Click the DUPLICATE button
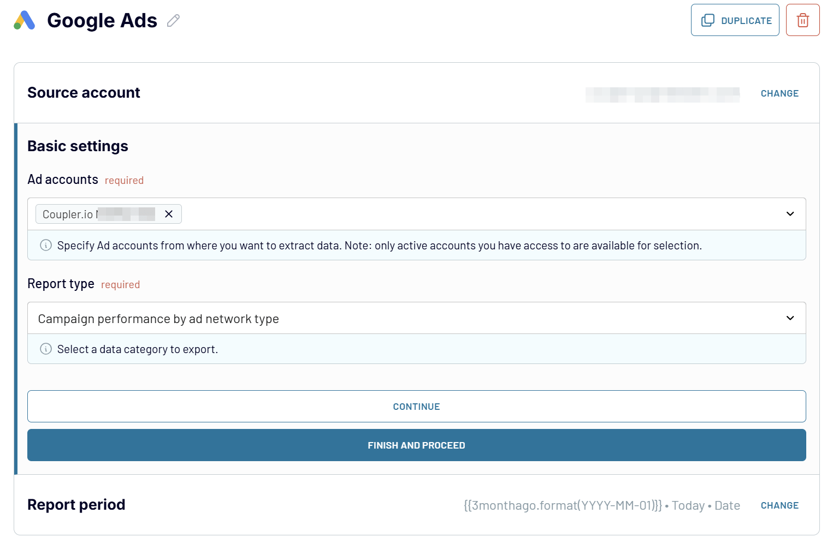This screenshot has width=827, height=543. (x=735, y=20)
